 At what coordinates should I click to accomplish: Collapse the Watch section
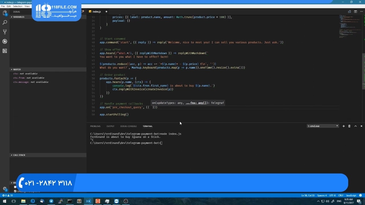click(x=17, y=69)
